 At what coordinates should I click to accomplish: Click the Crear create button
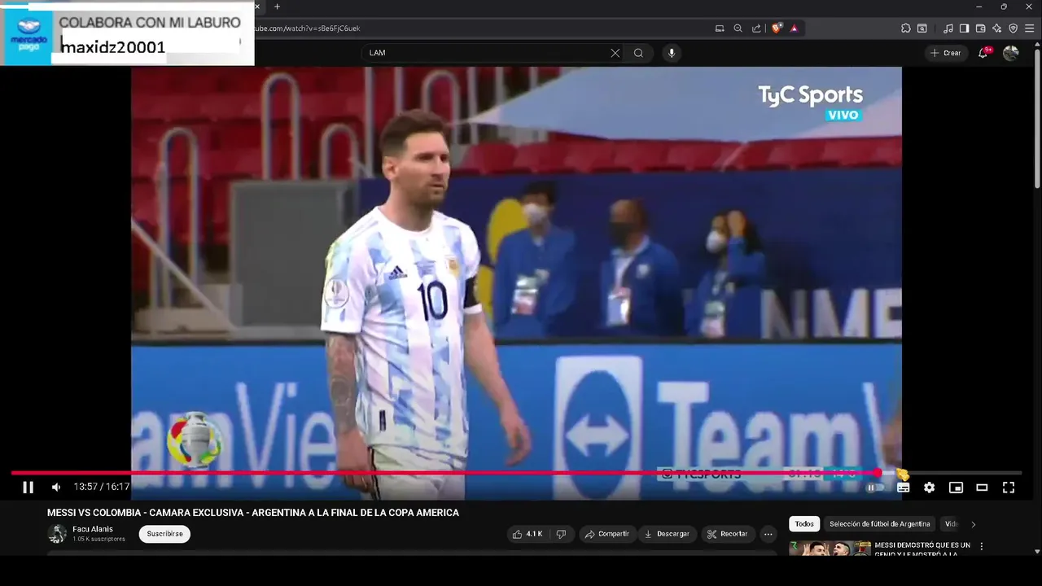(946, 53)
